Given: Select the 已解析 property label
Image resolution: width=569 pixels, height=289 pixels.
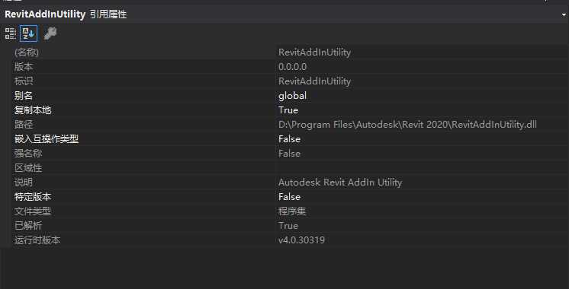Looking at the screenshot, I should [28, 226].
